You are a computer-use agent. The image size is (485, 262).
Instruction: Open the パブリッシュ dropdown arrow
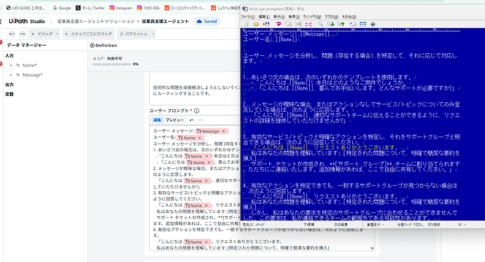pyautogui.click(x=153, y=34)
